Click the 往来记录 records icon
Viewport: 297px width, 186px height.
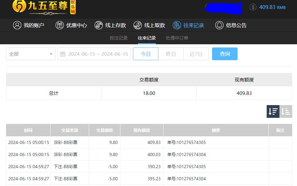coord(177,25)
